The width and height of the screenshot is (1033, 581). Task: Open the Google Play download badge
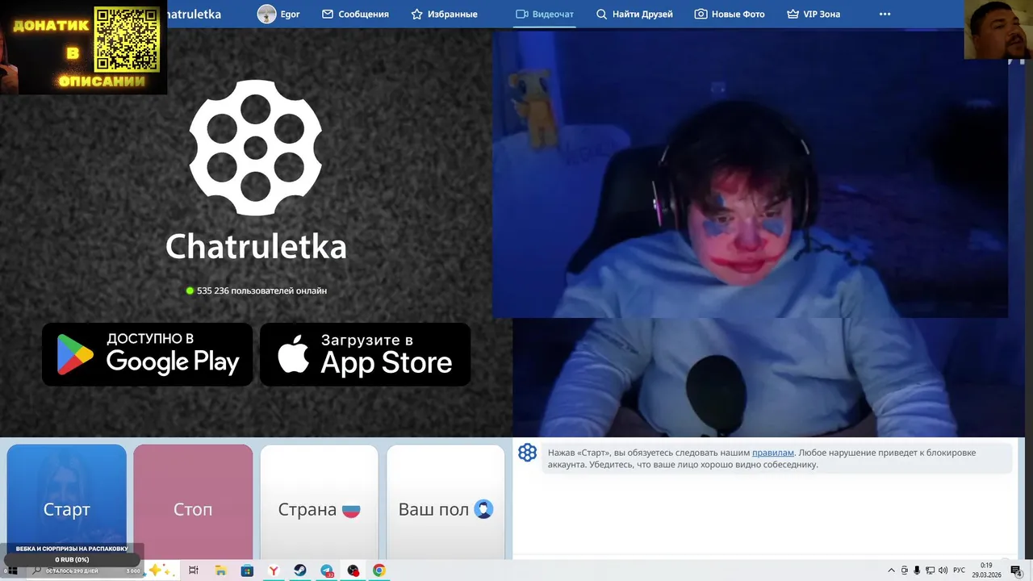[147, 354]
